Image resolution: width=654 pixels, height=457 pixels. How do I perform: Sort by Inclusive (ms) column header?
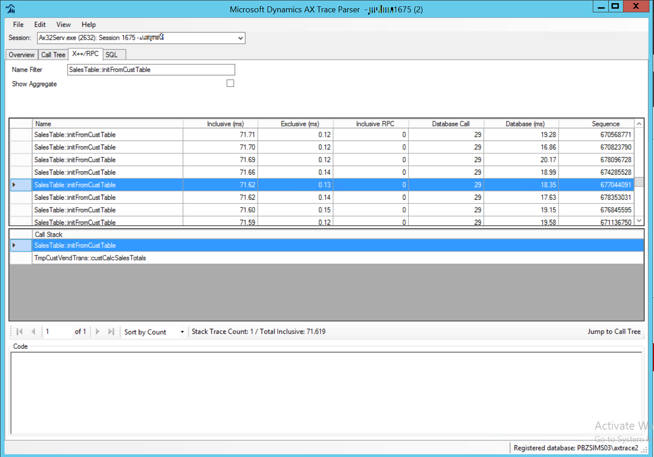(x=221, y=124)
